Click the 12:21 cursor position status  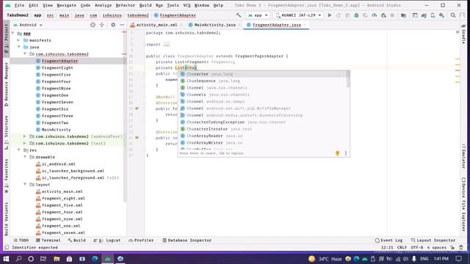(x=387, y=248)
